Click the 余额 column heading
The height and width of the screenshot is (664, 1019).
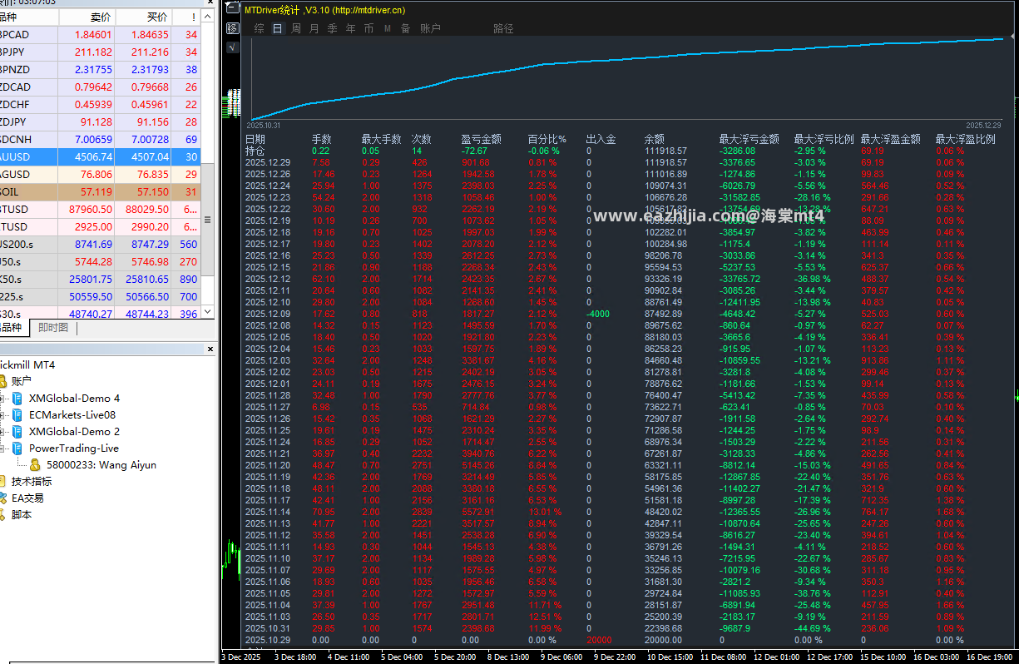point(655,139)
